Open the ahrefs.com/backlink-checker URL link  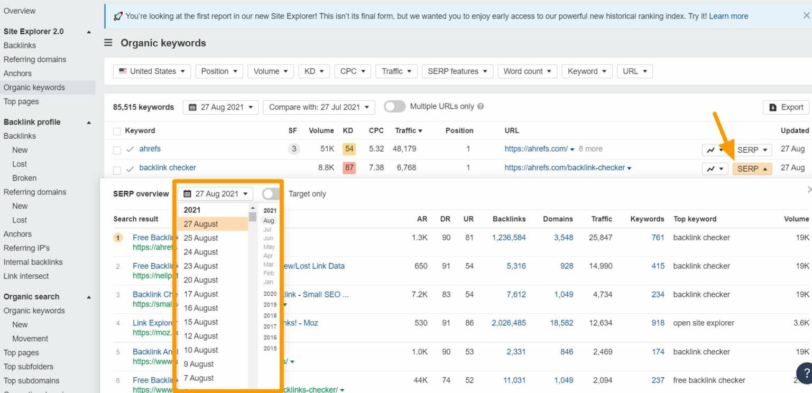[565, 168]
